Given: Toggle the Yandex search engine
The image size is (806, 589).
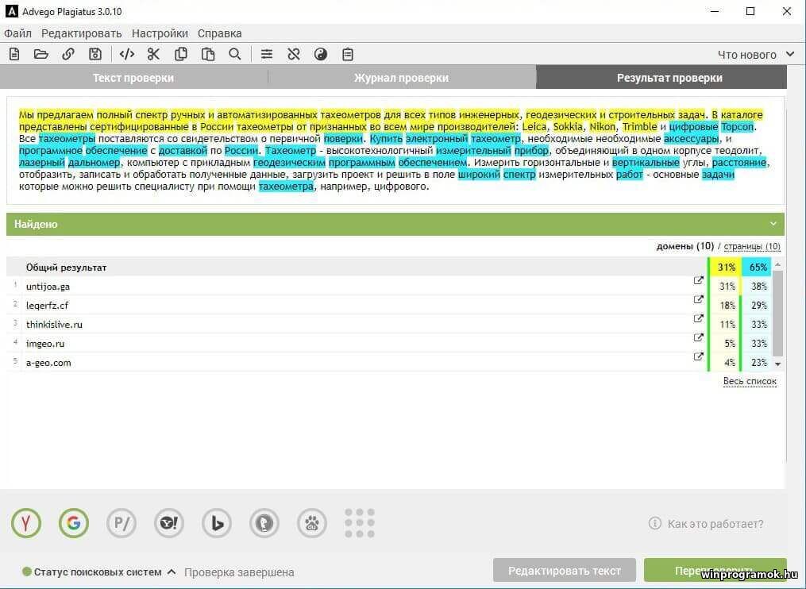Looking at the screenshot, I should pyautogui.click(x=26, y=523).
